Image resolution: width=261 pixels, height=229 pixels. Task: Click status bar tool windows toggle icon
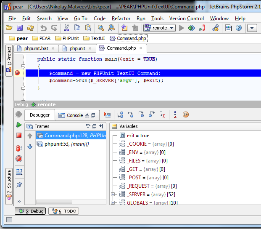click(9, 220)
